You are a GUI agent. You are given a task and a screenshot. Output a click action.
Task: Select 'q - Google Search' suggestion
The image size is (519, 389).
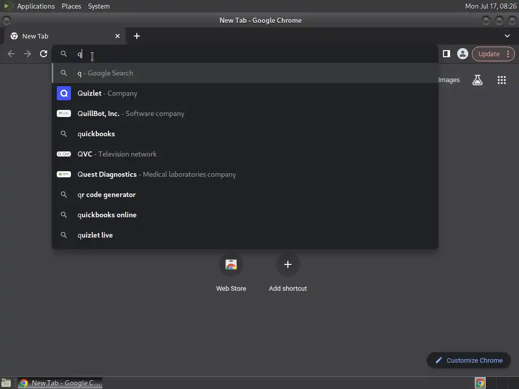tap(245, 73)
